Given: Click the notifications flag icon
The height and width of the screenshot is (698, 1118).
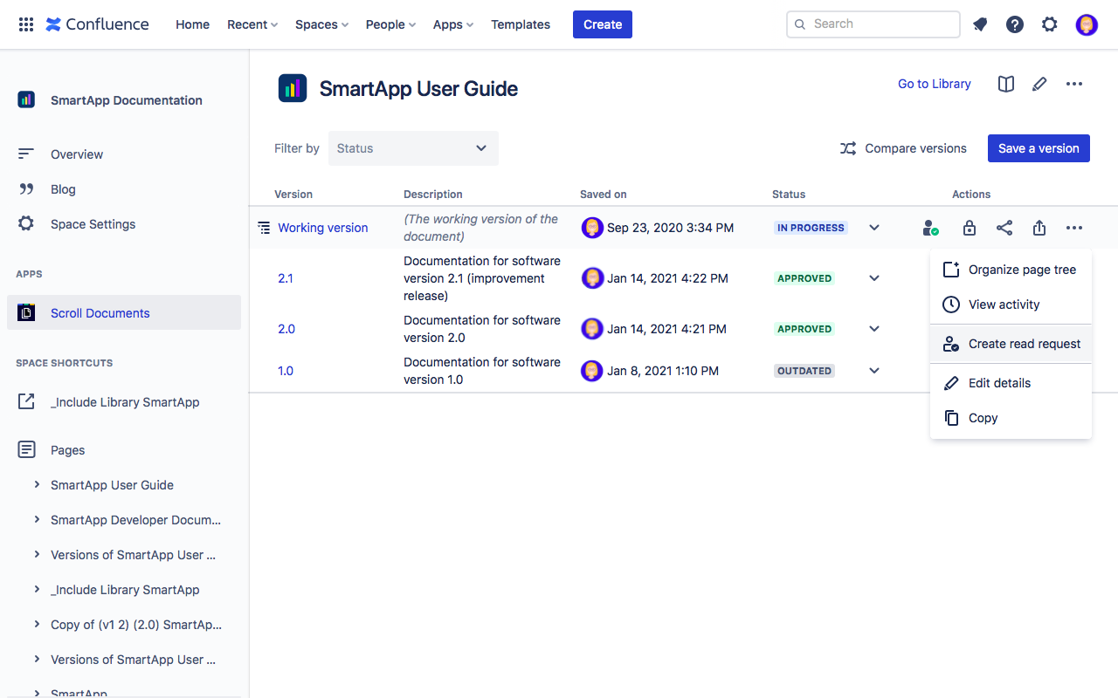Looking at the screenshot, I should [x=979, y=24].
